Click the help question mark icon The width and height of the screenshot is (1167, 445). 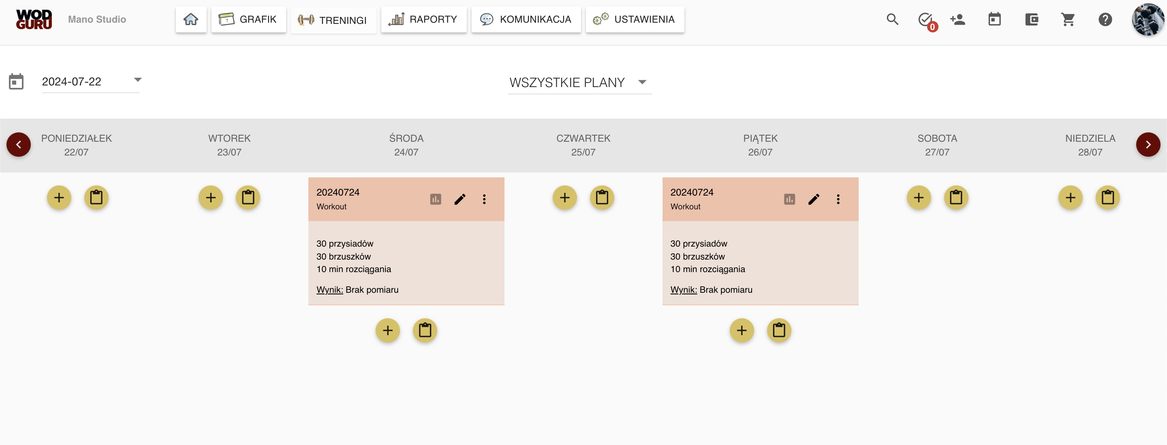click(x=1105, y=19)
